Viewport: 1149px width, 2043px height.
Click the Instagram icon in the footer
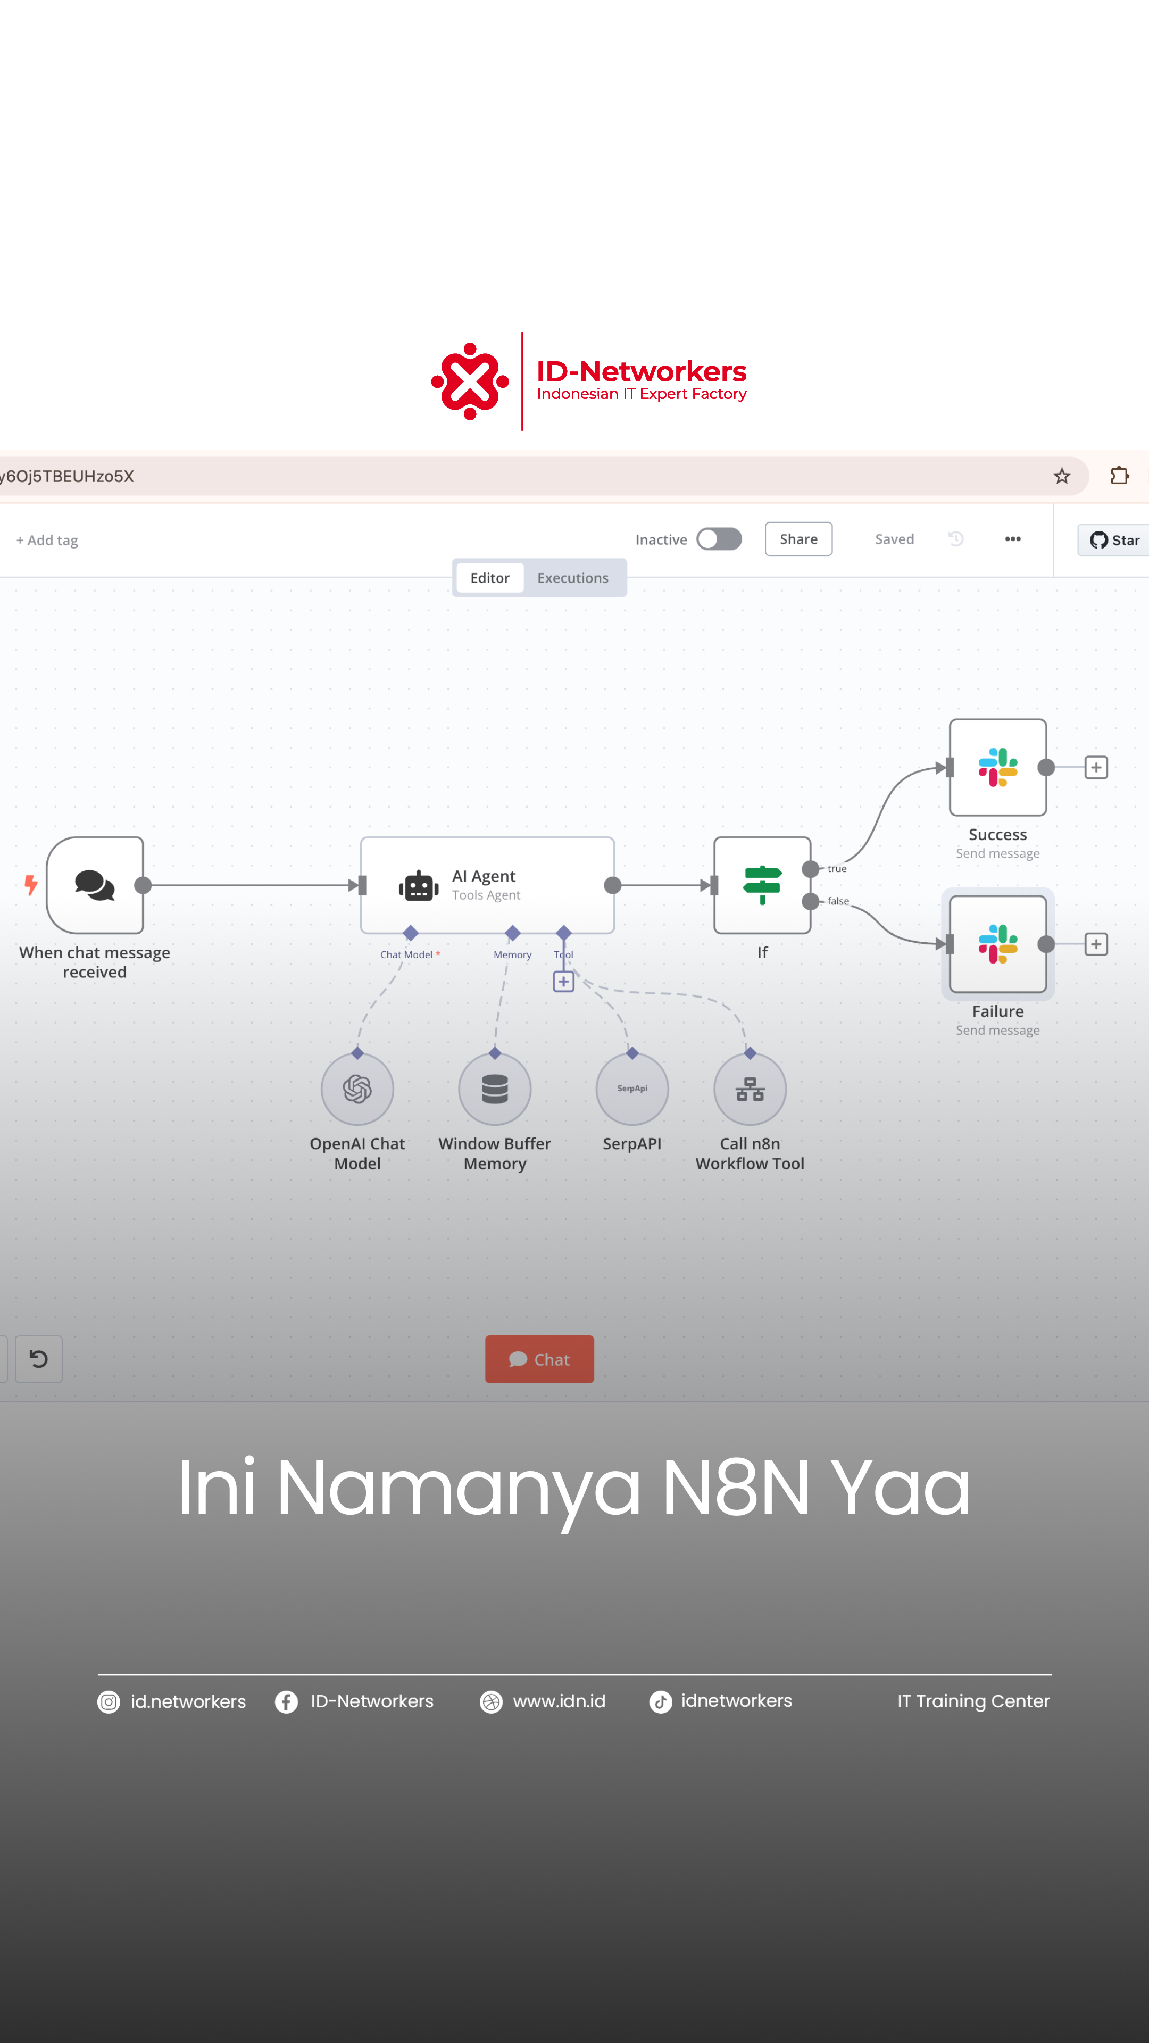click(x=109, y=1702)
